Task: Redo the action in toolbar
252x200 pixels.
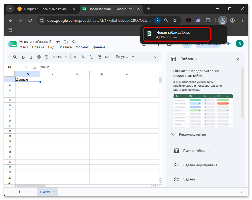Action: (31, 57)
